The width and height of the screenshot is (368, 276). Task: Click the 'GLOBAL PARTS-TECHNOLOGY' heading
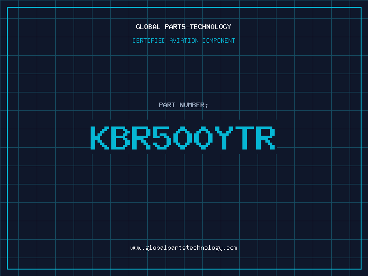click(x=184, y=27)
